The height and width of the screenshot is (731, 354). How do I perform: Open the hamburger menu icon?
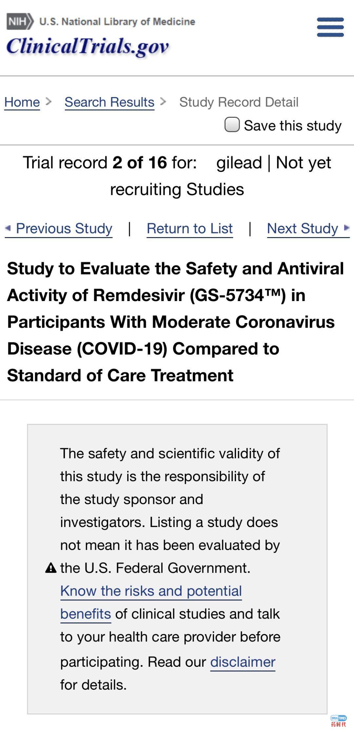(330, 27)
